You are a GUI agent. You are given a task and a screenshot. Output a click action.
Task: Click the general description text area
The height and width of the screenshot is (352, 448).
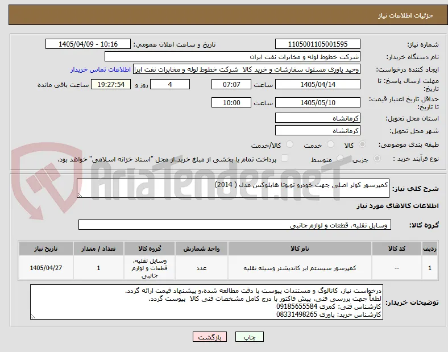(233, 188)
